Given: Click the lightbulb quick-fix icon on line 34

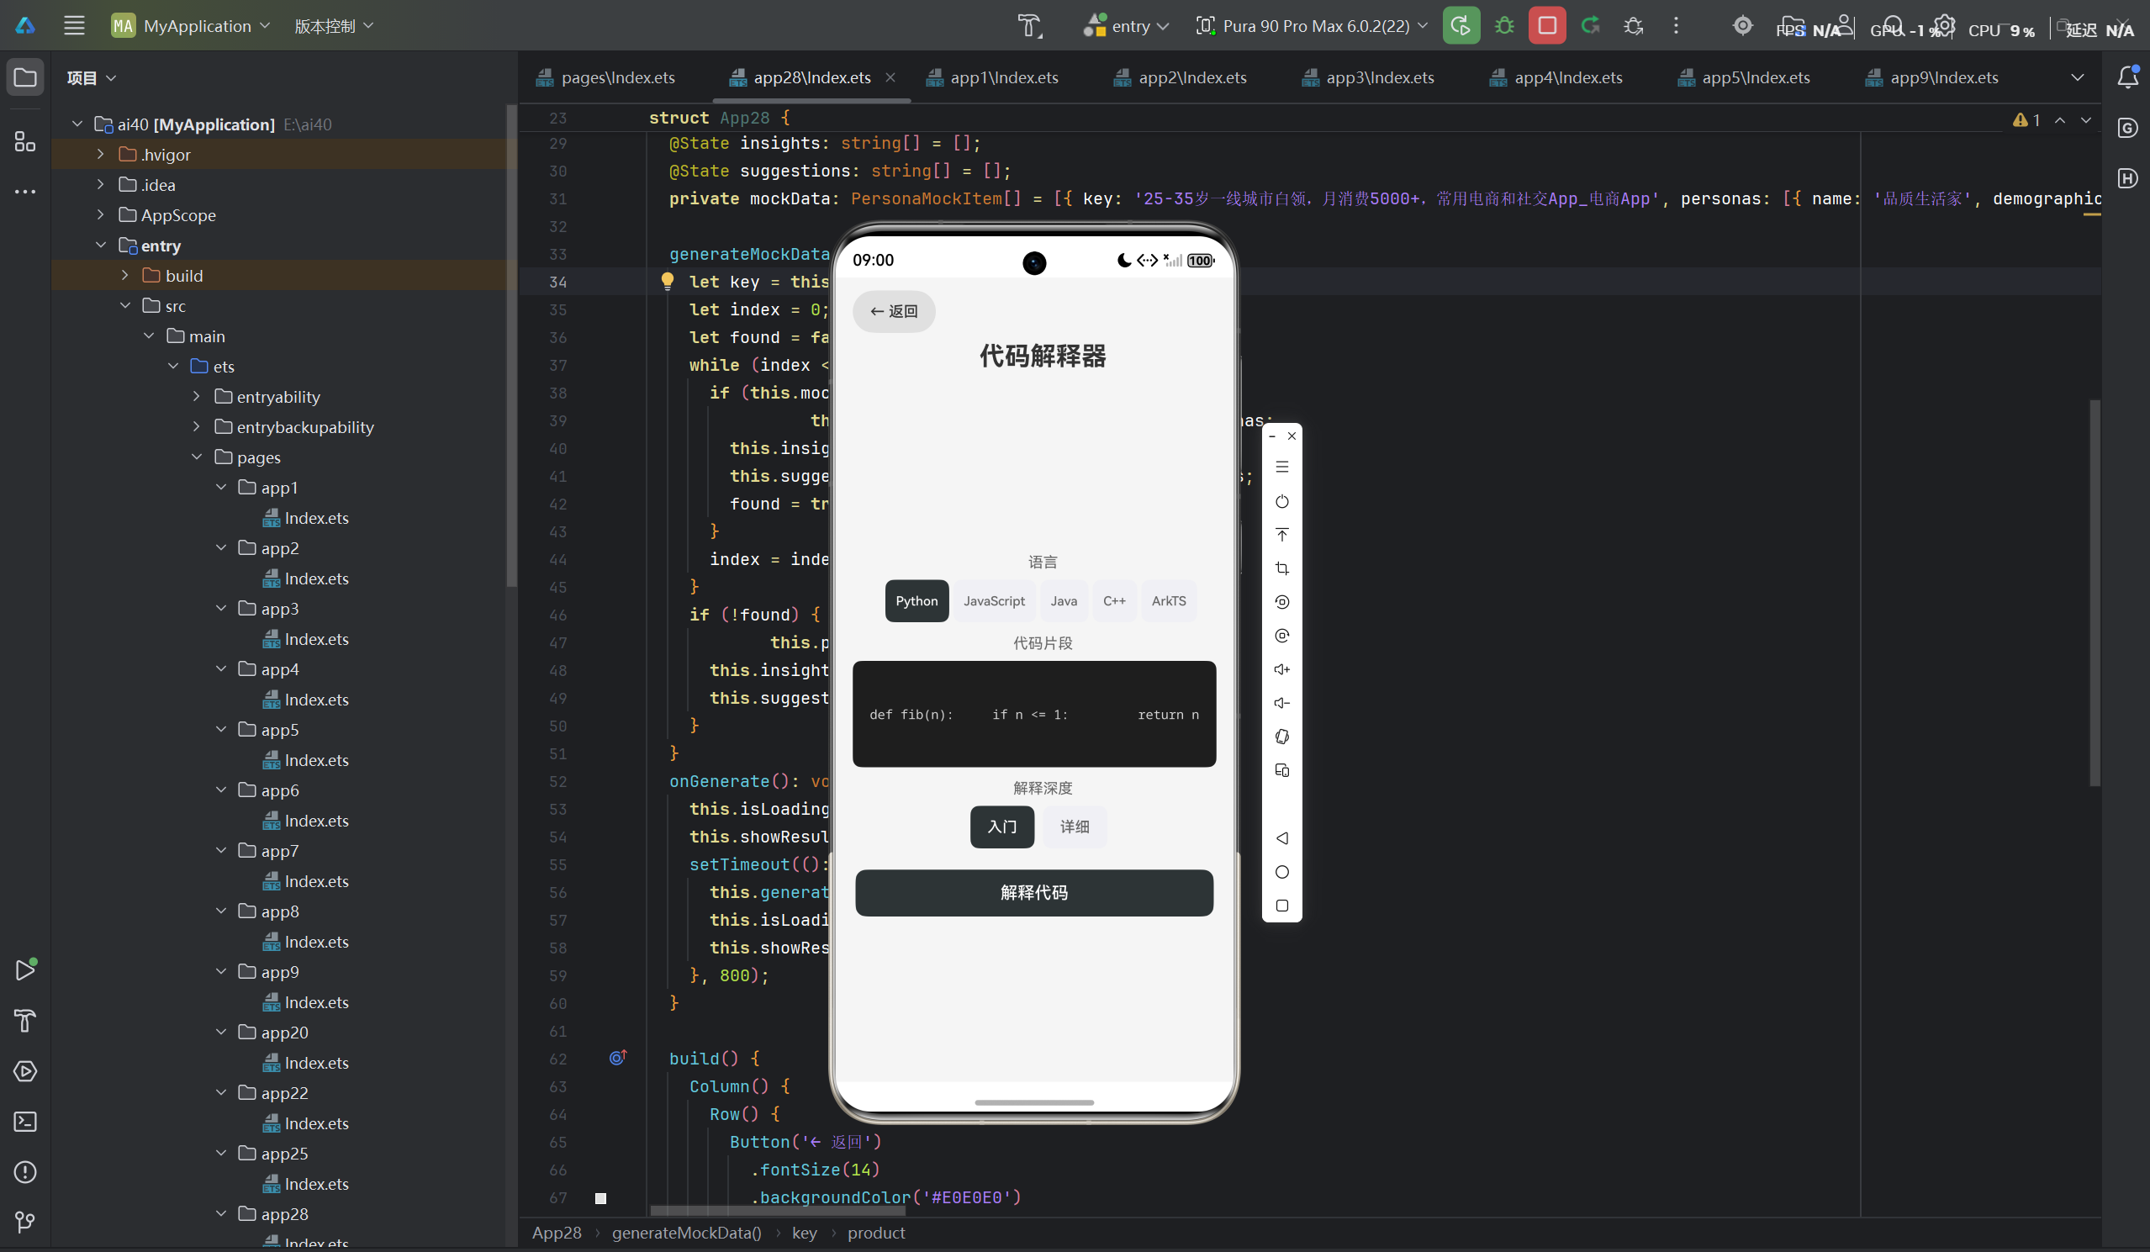Looking at the screenshot, I should (667, 281).
